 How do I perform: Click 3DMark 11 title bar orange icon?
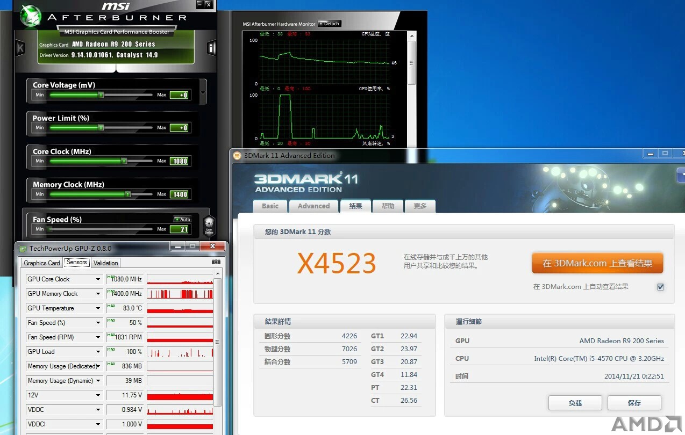click(x=237, y=156)
